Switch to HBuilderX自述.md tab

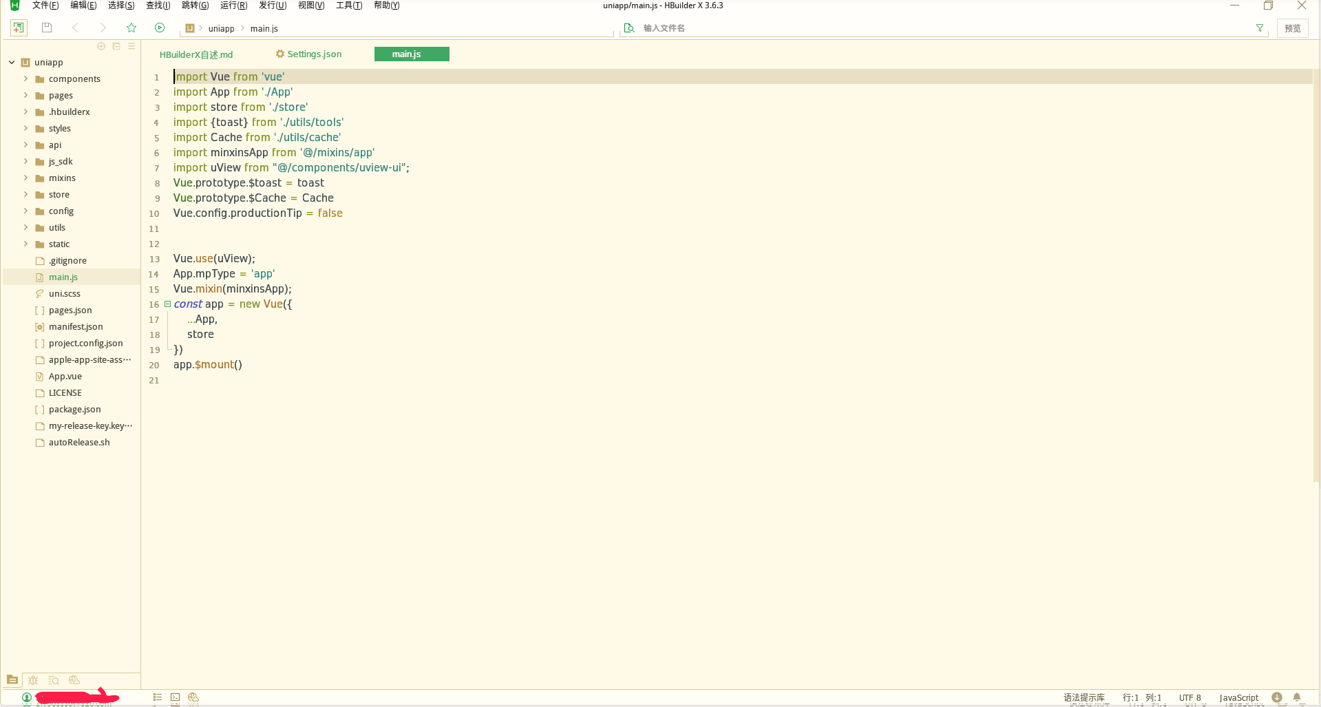click(x=196, y=54)
